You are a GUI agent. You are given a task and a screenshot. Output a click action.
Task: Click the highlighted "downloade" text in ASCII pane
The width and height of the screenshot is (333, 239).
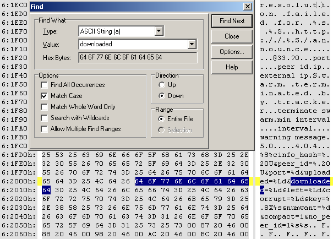coord(310,181)
